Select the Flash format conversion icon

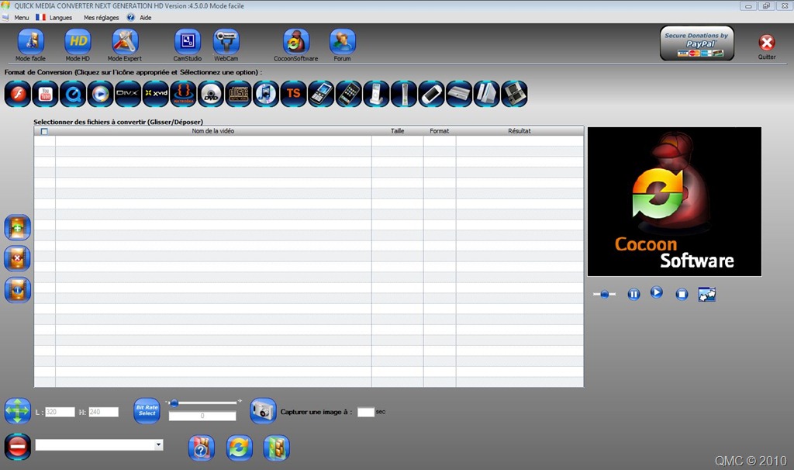pos(18,94)
